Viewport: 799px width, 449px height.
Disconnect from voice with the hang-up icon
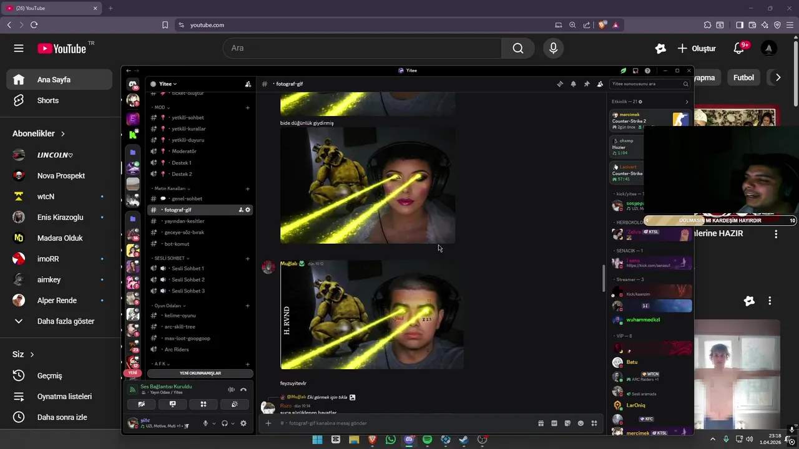point(243,390)
